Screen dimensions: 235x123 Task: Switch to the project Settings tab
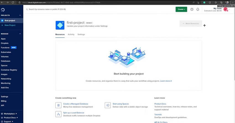click(81, 34)
